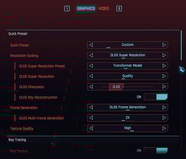Click right arrow for DLSS Multi Frame Generation
The image size is (186, 159).
164,118
